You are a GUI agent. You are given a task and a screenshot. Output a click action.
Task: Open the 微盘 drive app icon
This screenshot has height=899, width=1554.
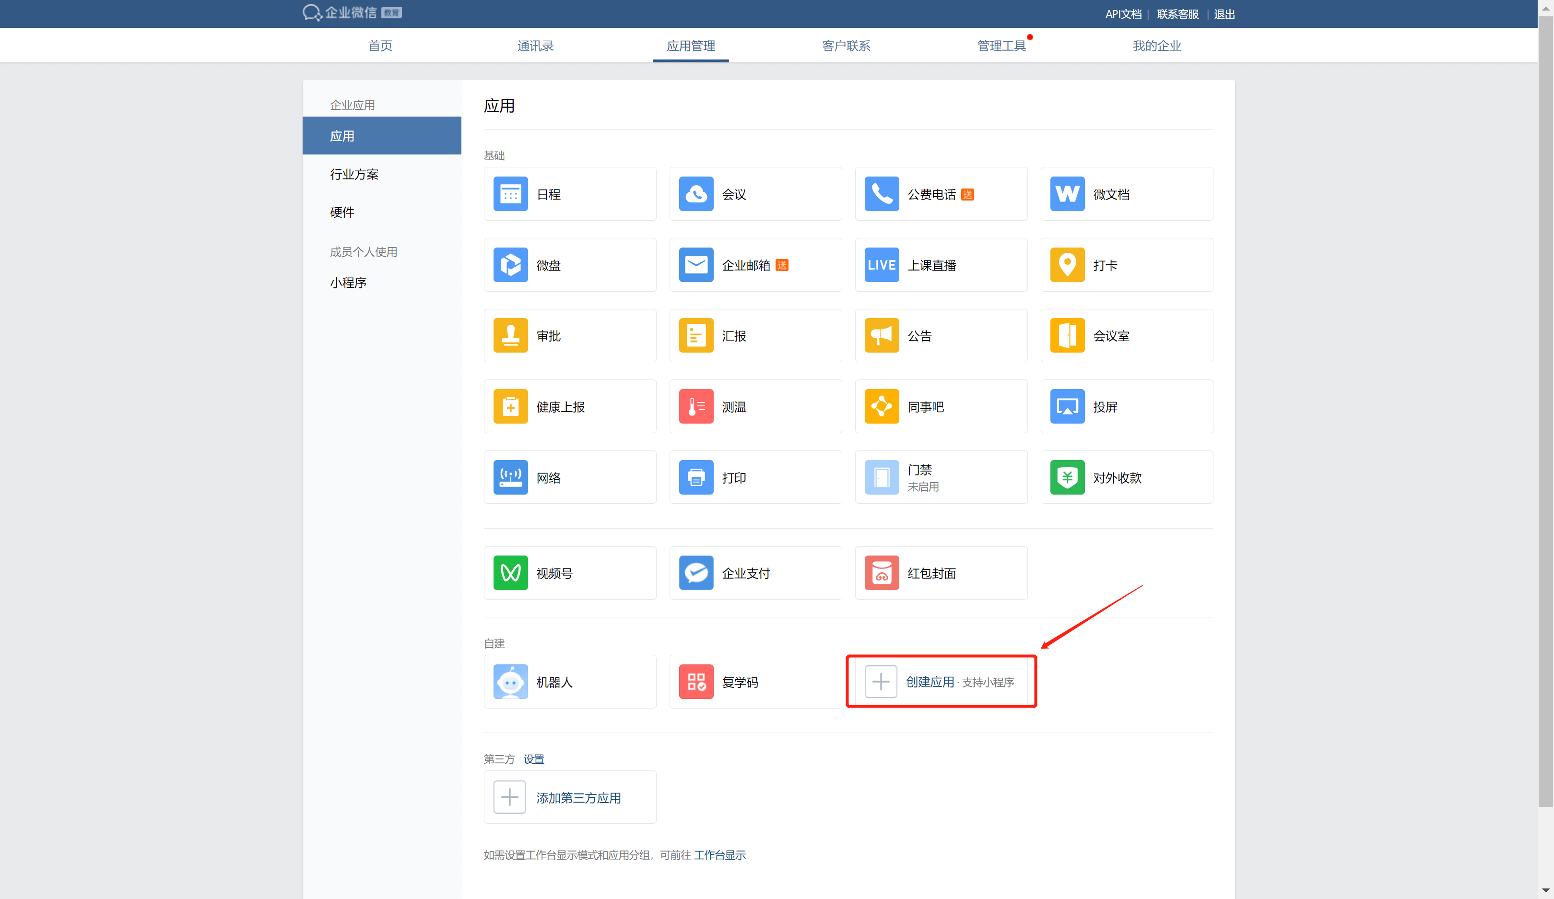[x=510, y=265]
